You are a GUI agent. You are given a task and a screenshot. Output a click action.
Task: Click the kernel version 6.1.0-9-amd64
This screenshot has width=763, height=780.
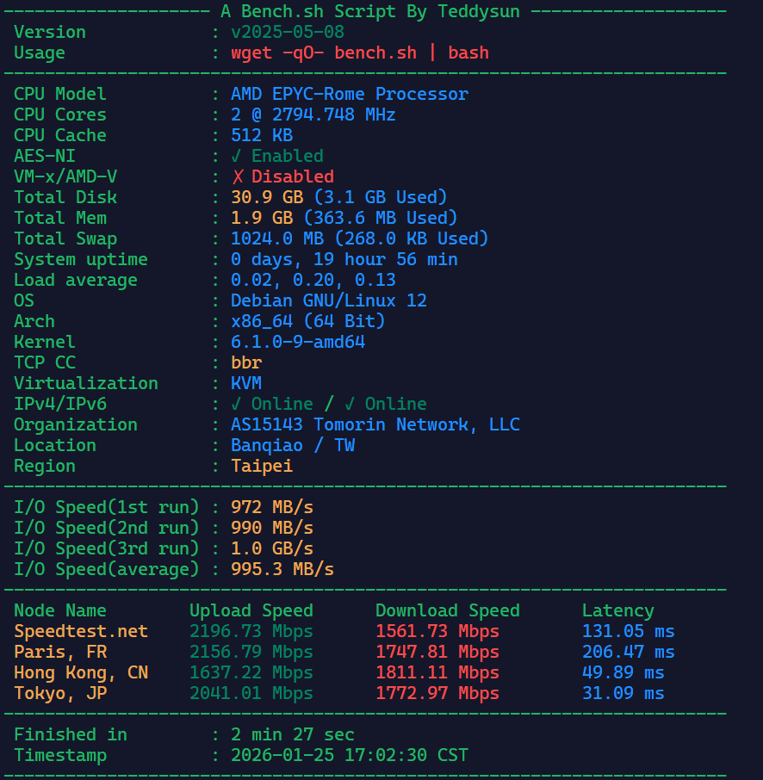298,342
